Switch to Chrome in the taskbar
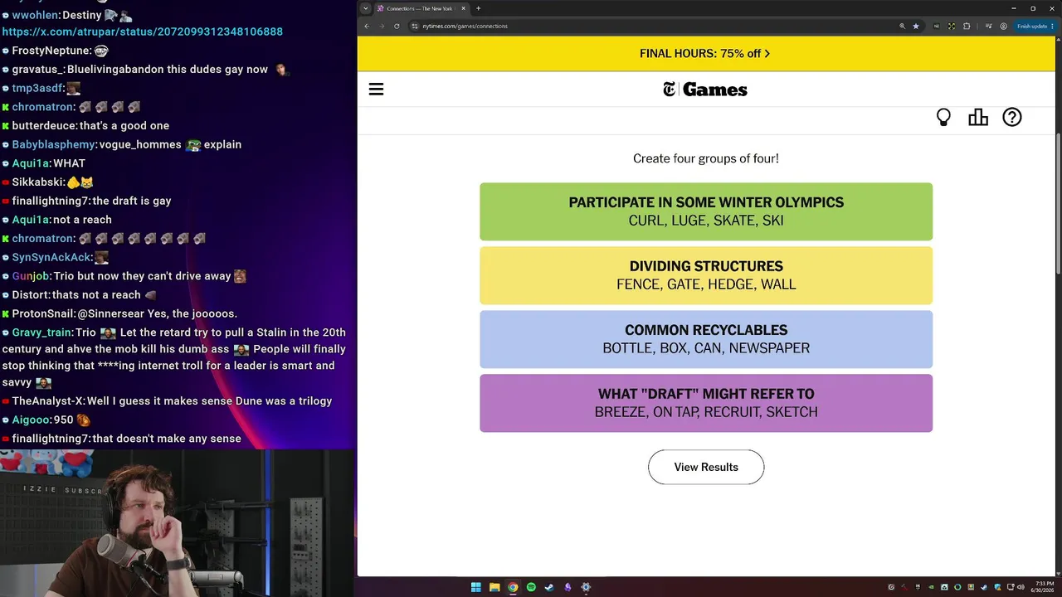This screenshot has height=597, width=1062. [513, 587]
